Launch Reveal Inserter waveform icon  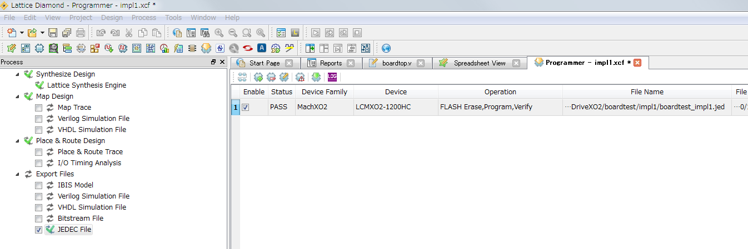109,48
